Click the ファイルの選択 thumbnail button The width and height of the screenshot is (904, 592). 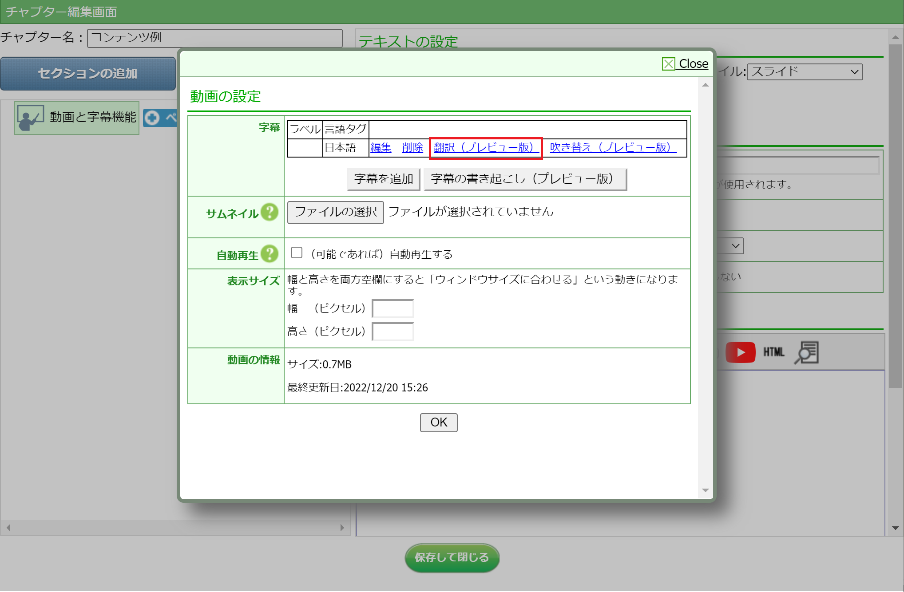(335, 212)
